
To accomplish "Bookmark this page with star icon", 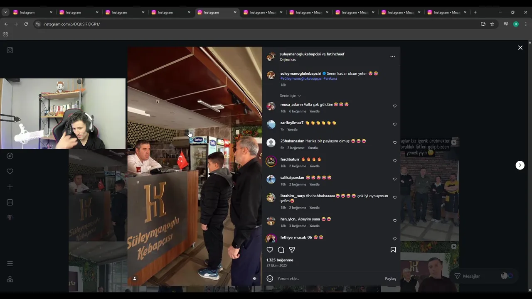I will pos(492,24).
